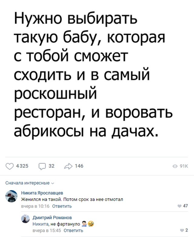Image resolution: width=194 pixels, height=237 pixels.
Task: Click the heart like icon under the post
Action: (10, 166)
